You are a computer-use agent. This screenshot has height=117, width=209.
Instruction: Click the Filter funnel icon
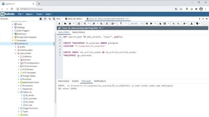pyautogui.click(x=121, y=23)
